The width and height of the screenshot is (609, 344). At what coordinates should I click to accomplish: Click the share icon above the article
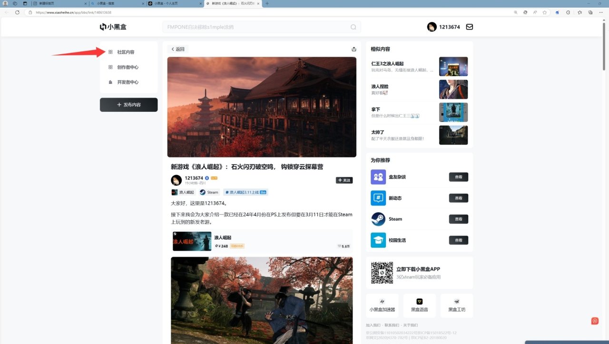(354, 49)
